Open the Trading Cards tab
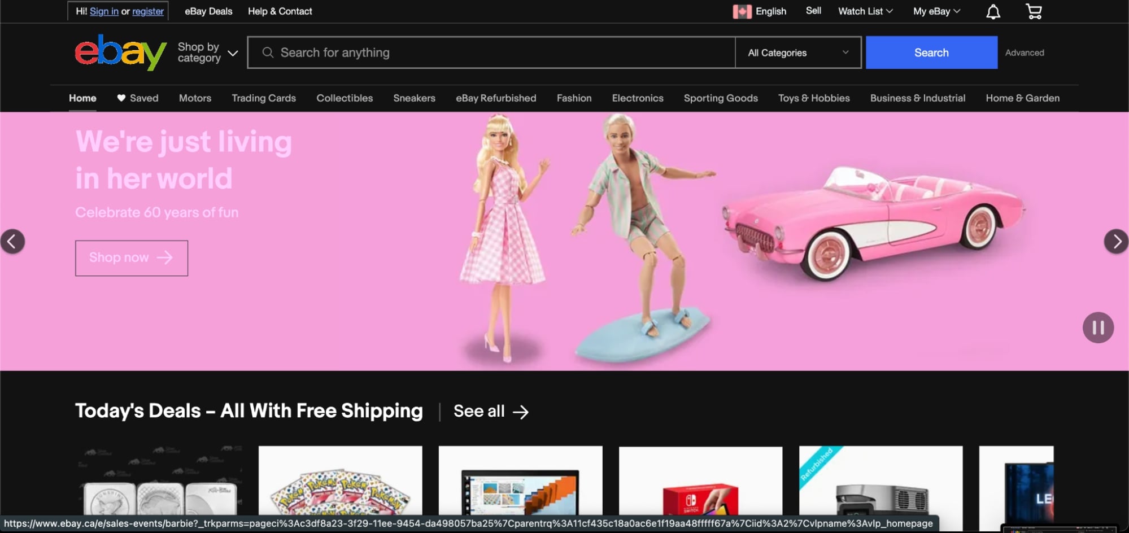Image resolution: width=1129 pixels, height=533 pixels. click(x=264, y=98)
